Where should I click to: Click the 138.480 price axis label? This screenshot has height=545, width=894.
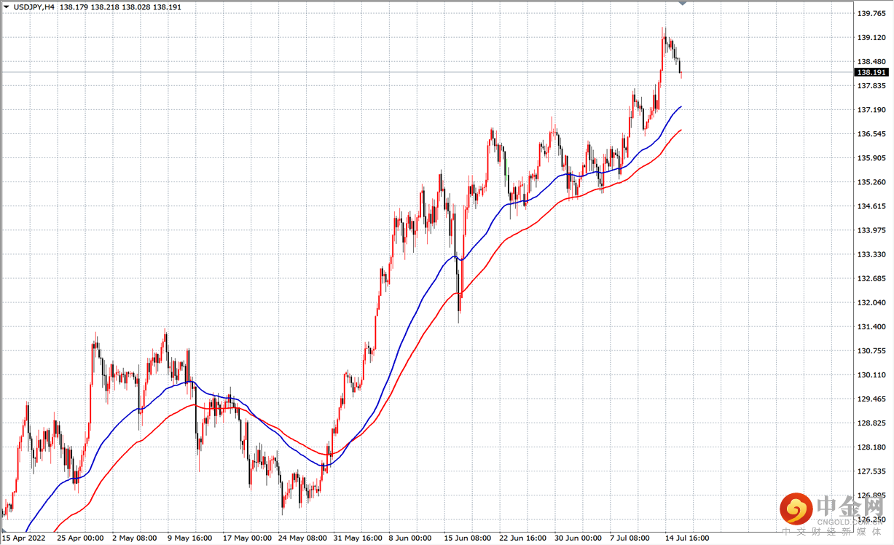coord(871,61)
